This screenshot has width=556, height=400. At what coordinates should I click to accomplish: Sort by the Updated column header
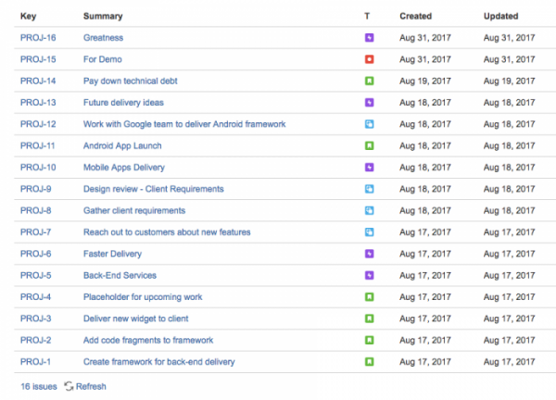point(500,17)
